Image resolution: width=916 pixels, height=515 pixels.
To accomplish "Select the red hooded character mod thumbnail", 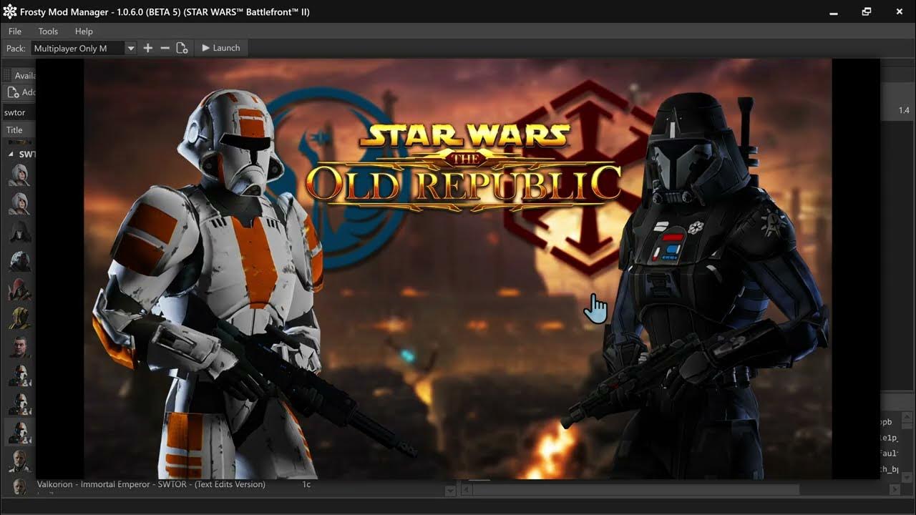I will [19, 290].
